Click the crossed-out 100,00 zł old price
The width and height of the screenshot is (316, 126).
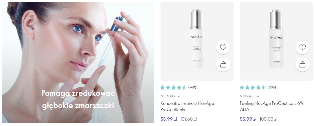pyautogui.click(x=268, y=119)
